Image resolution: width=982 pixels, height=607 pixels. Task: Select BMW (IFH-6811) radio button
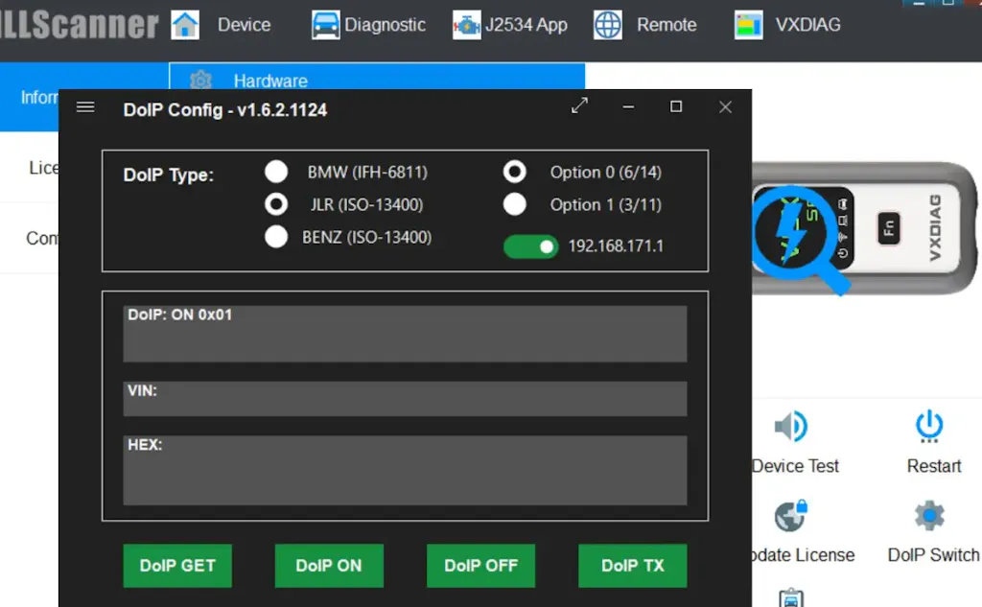pos(276,172)
